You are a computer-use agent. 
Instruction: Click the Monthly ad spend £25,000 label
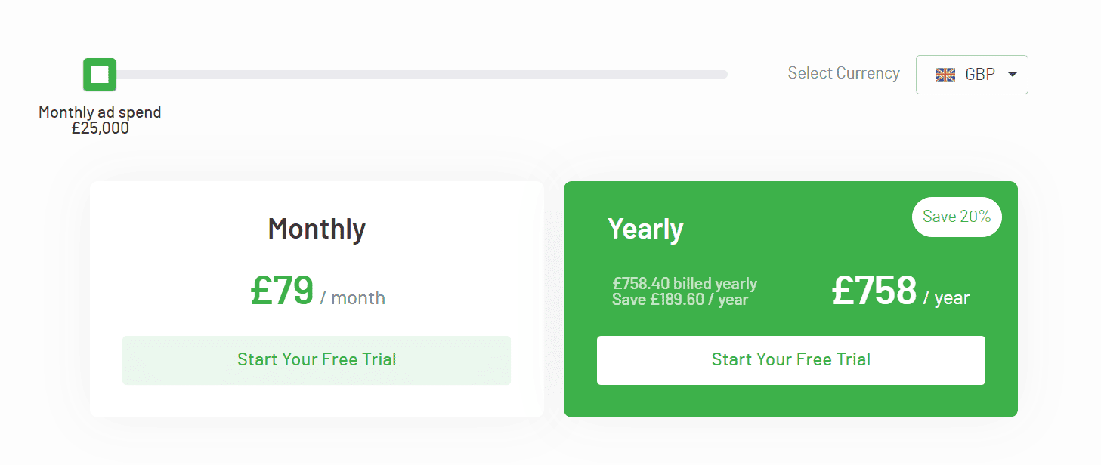click(99, 119)
